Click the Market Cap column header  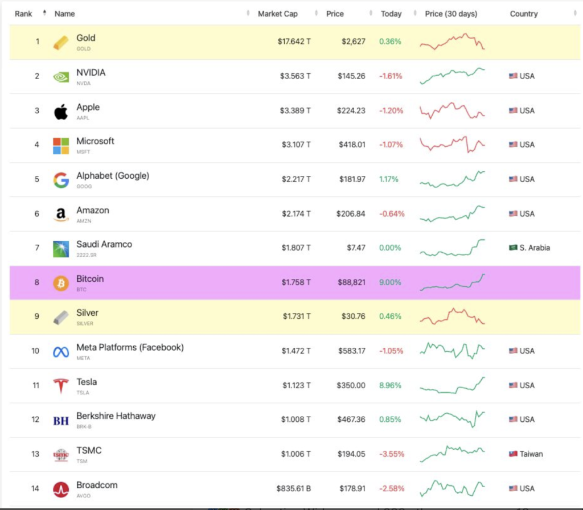[278, 14]
